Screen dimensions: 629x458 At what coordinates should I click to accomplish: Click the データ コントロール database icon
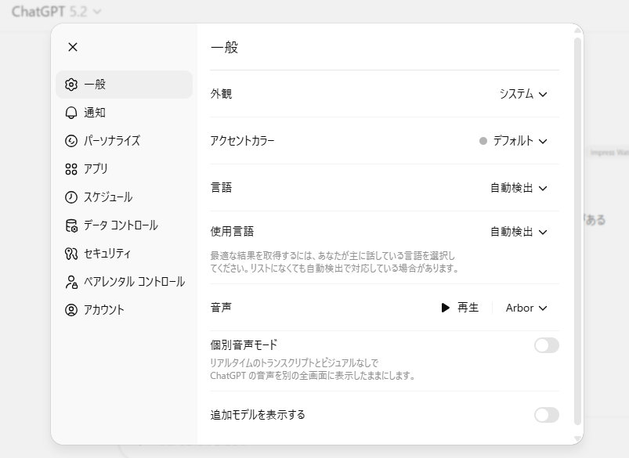(x=71, y=225)
